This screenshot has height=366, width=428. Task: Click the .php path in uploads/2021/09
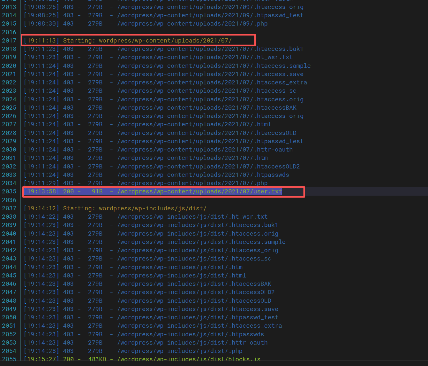192,24
